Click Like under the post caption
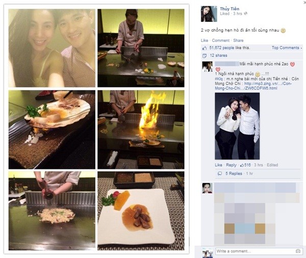This screenshot has width=306, height=258. (205, 40)
